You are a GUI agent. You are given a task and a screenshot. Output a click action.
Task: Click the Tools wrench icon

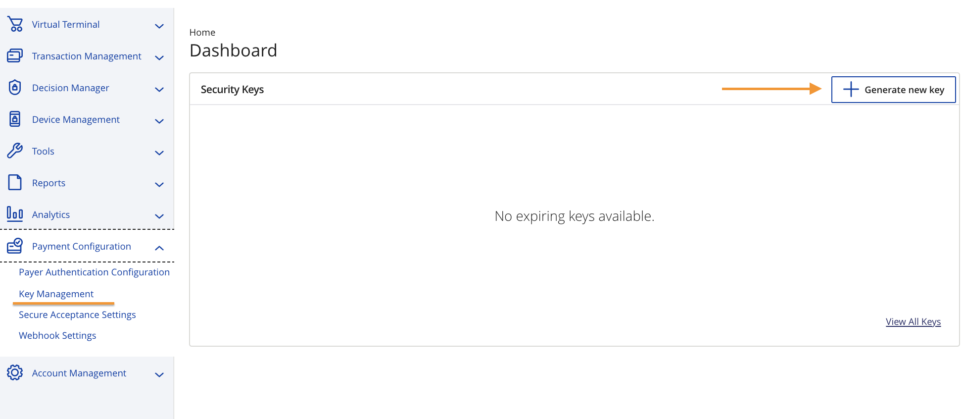coord(15,151)
